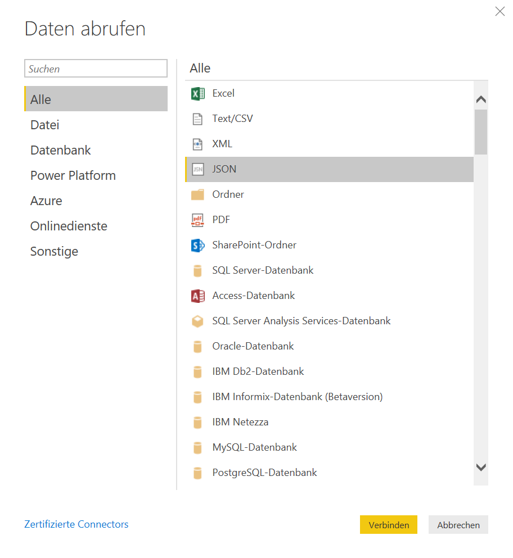Select SQL Server Analysis Services-Datenbank label
This screenshot has width=513, height=558.
pos(301,321)
